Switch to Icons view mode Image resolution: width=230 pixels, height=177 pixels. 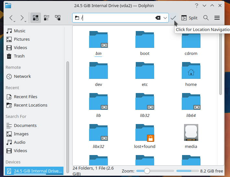[x=36, y=18]
